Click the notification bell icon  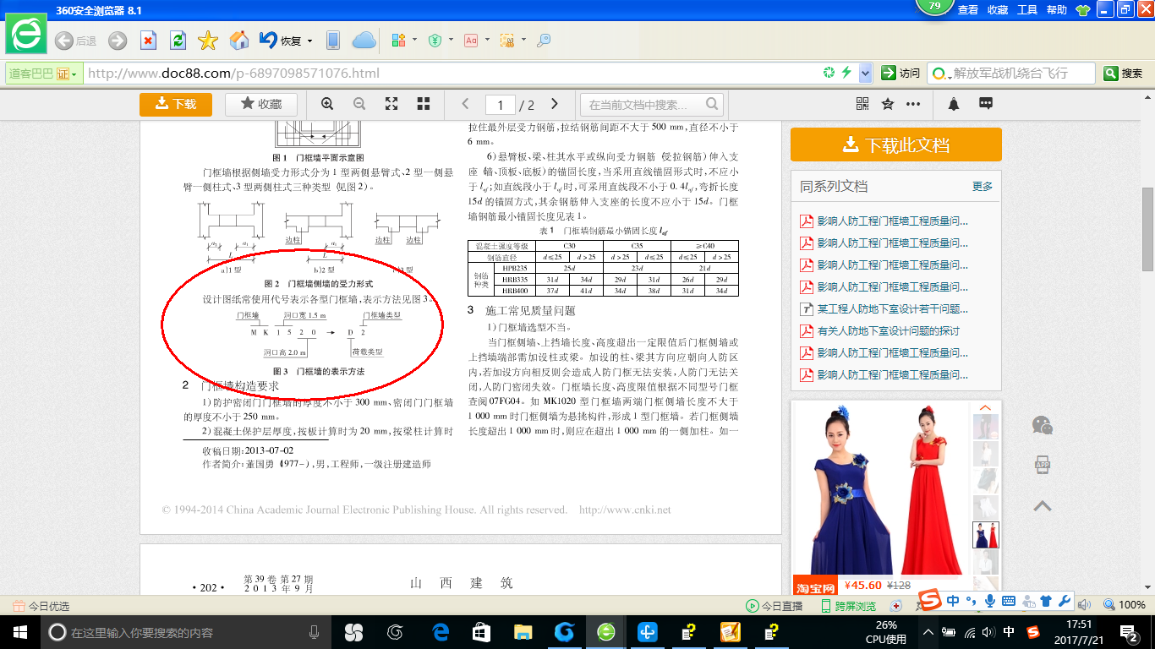tap(954, 104)
